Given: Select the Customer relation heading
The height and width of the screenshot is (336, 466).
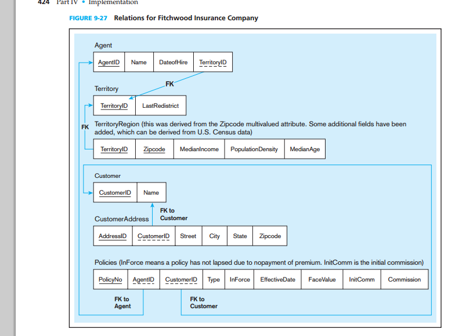Looking at the screenshot, I should tap(107, 176).
